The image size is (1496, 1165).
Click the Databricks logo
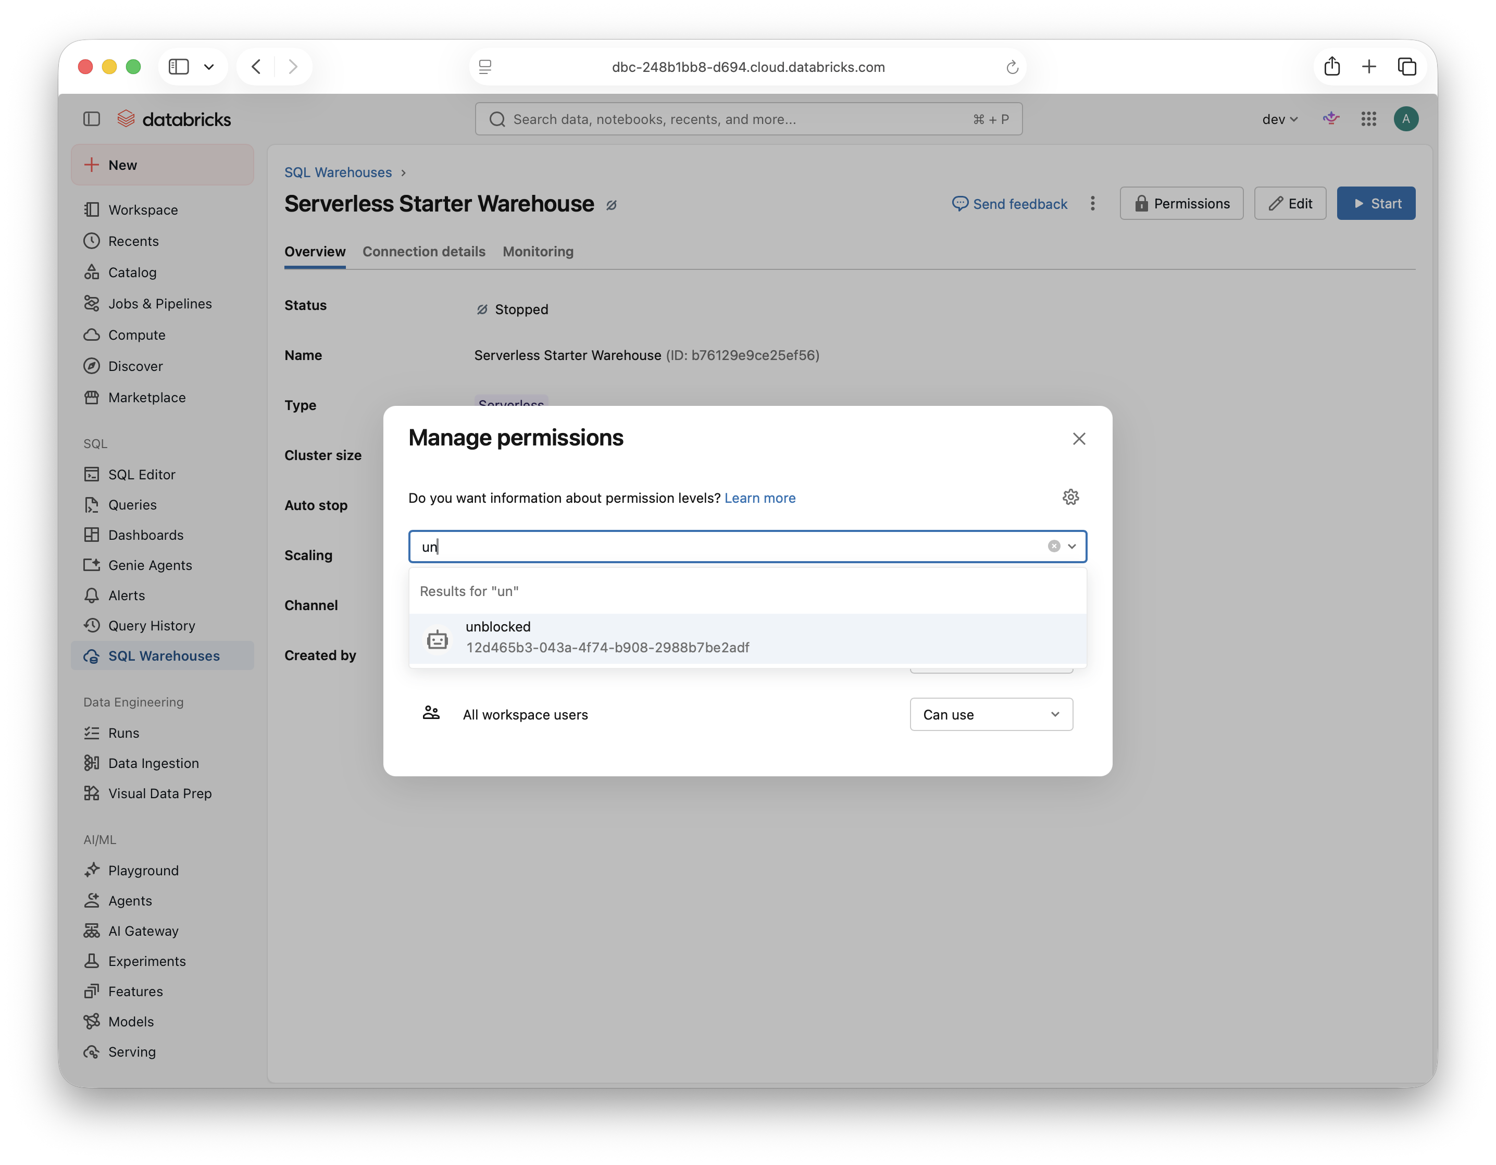tap(174, 119)
